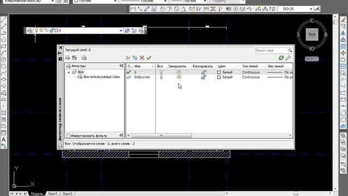The width and height of the screenshot is (348, 196).
Task: Select the Table tool
Action: [x=4, y=133]
